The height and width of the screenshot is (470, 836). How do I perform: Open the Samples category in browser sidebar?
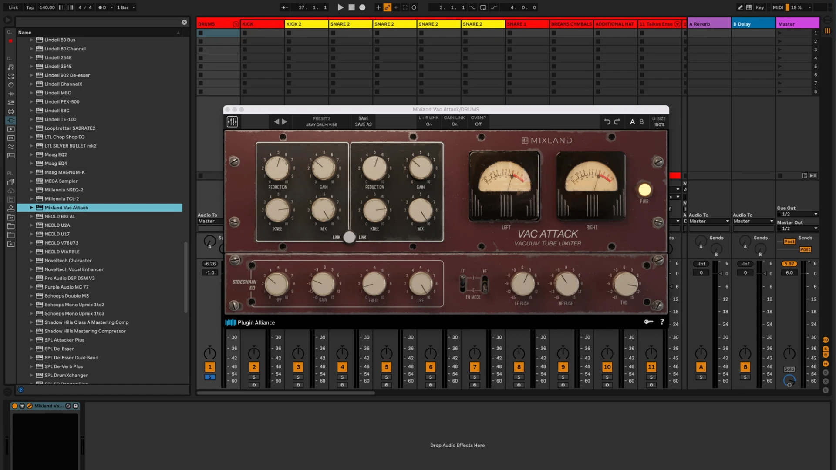point(11,138)
